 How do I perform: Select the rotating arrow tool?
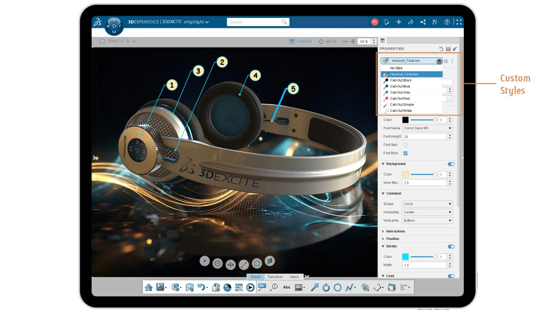326,287
